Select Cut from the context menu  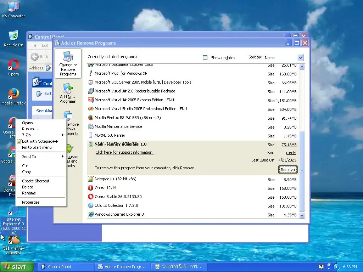[x=41, y=166]
